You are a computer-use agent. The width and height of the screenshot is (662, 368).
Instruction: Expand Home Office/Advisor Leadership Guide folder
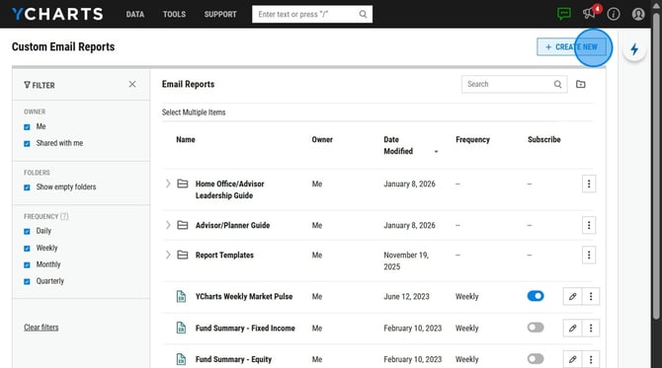click(x=168, y=184)
